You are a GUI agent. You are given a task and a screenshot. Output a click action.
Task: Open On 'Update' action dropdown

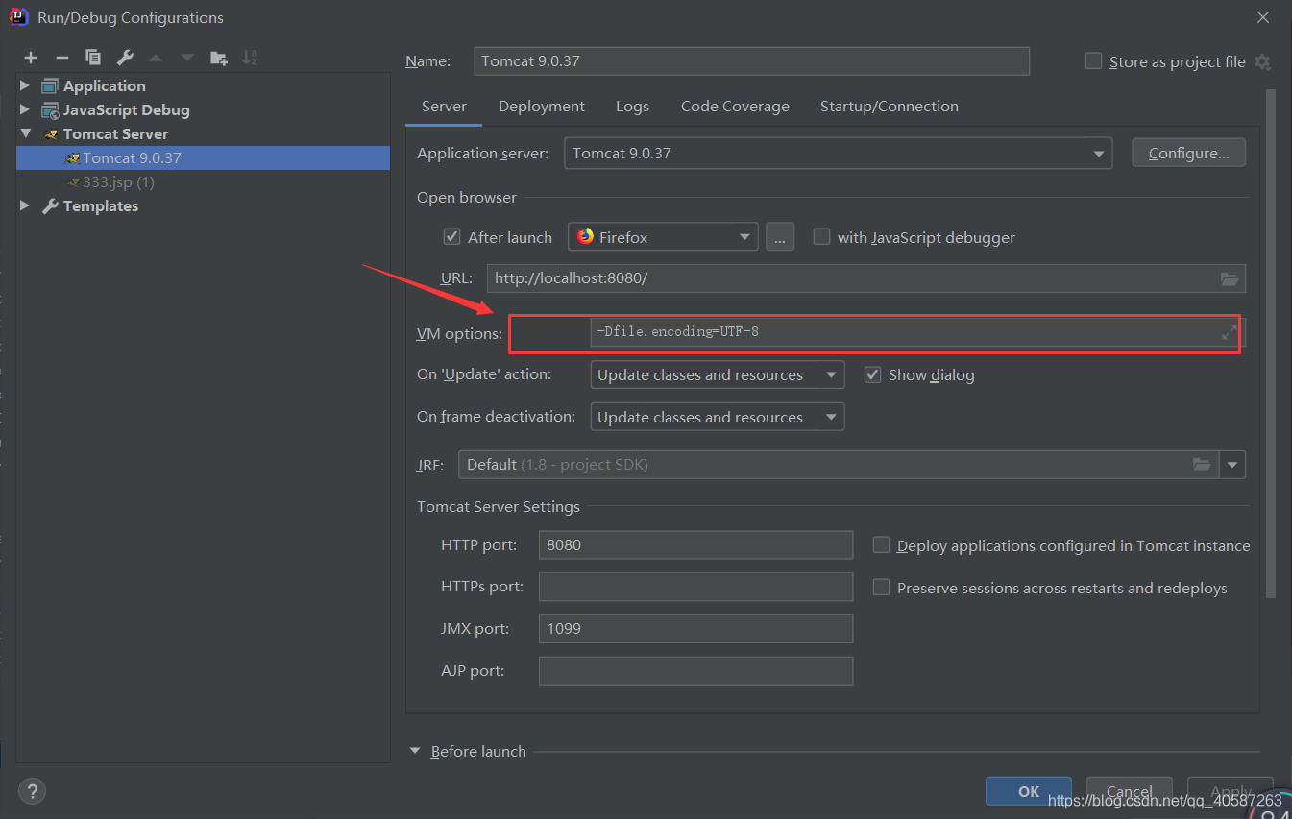coord(831,375)
